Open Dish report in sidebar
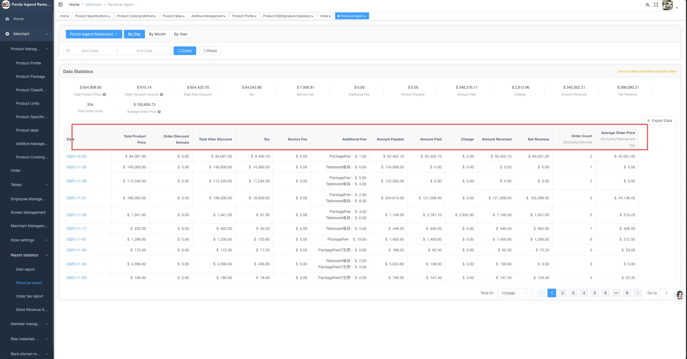687x359 pixels. point(25,269)
